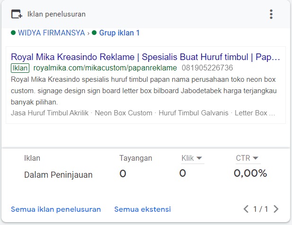Click the green Iklan badge label
The width and height of the screenshot is (292, 225).
point(20,68)
